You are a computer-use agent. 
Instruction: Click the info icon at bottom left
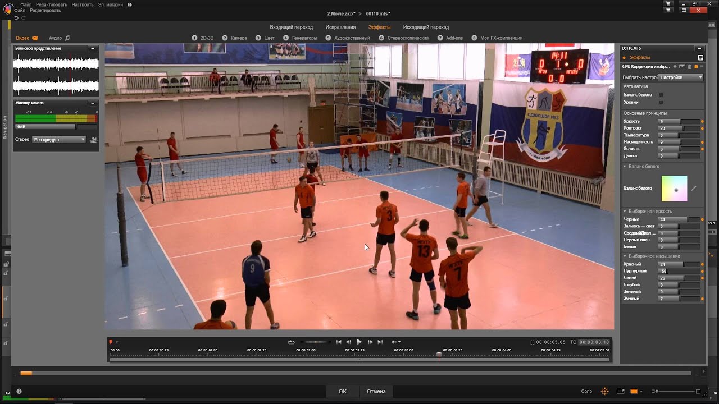point(19,391)
